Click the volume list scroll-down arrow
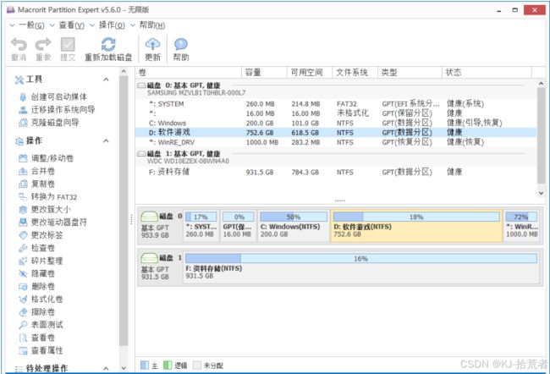Screen dimensions: 550x374 pos(541,193)
